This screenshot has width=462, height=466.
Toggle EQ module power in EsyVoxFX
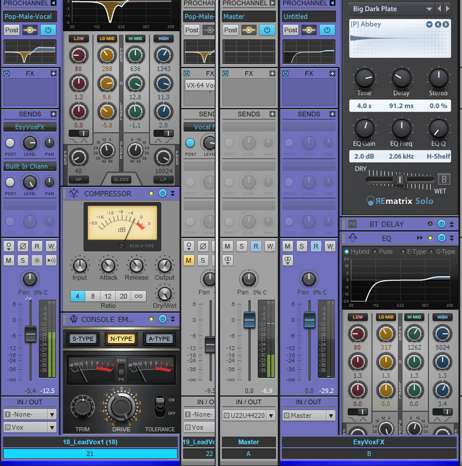[441, 238]
